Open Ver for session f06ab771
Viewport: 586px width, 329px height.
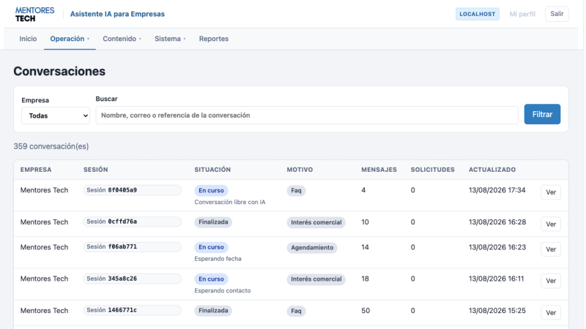click(551, 249)
